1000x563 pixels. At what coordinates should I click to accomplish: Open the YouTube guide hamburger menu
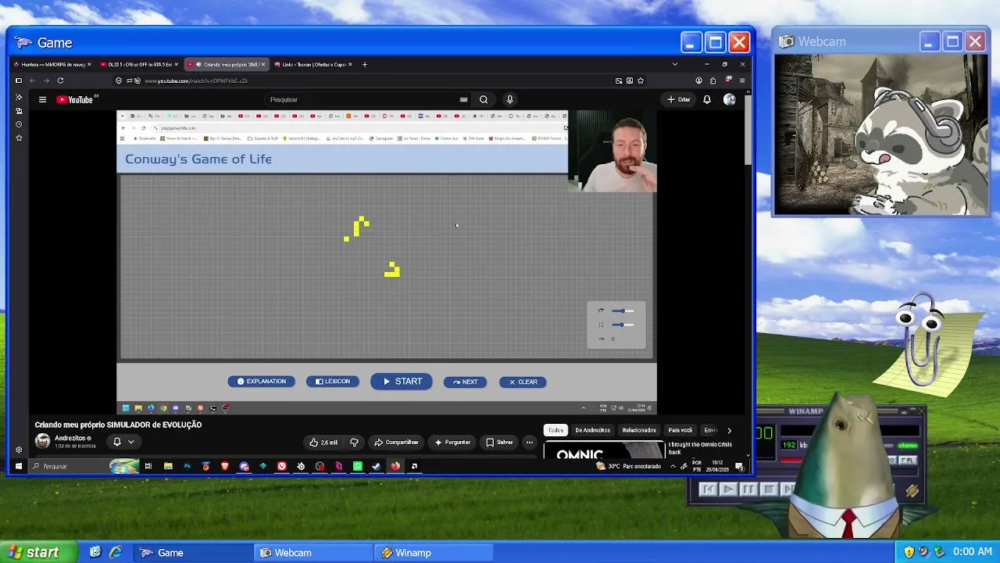(x=43, y=99)
